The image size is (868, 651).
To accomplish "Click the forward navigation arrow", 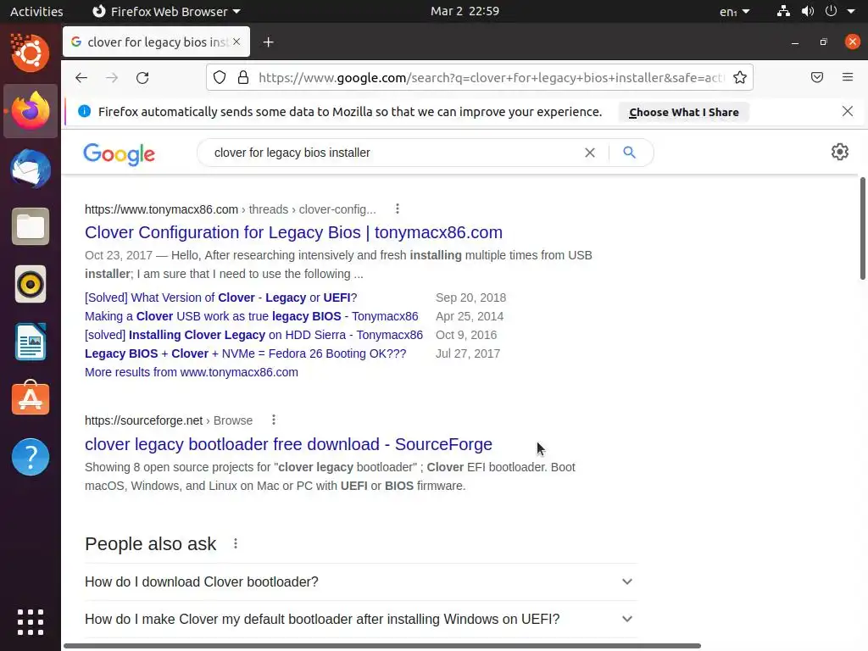I will 112,77.
